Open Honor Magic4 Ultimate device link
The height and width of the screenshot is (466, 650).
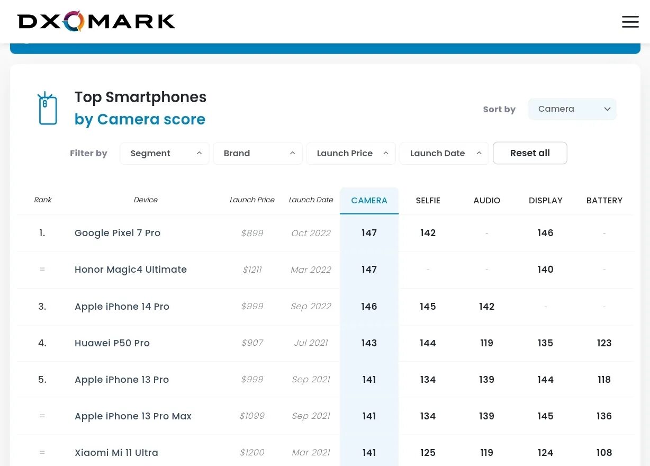click(131, 270)
